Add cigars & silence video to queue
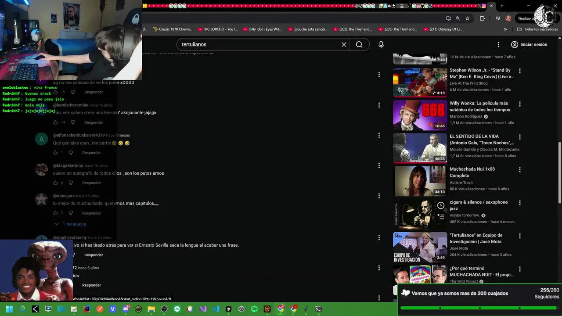This screenshot has height=316, width=562. [441, 216]
